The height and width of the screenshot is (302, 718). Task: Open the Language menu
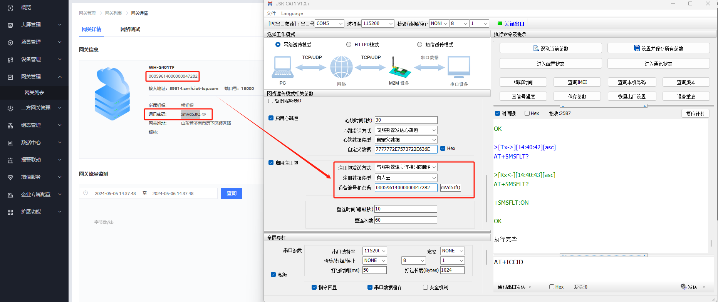(x=292, y=13)
